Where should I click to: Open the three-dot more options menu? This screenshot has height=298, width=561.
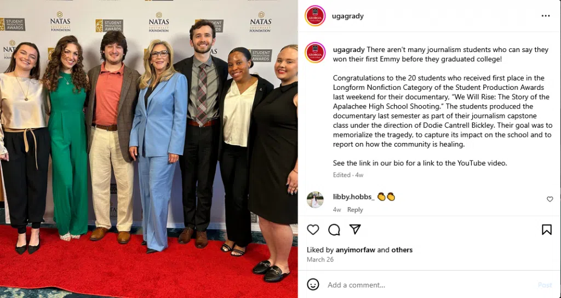coord(546,16)
